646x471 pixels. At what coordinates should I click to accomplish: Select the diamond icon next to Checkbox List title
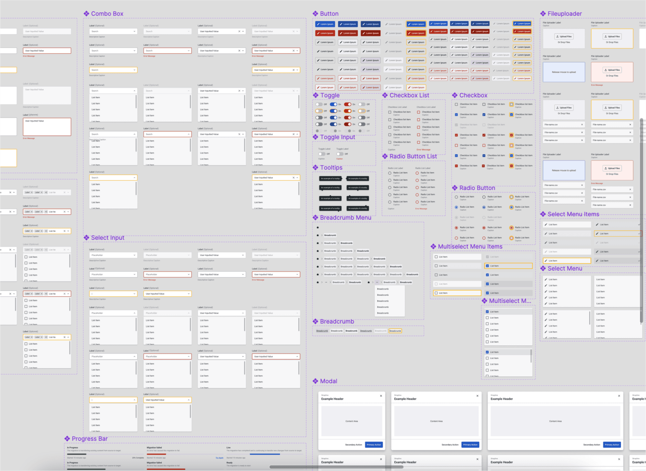point(385,95)
